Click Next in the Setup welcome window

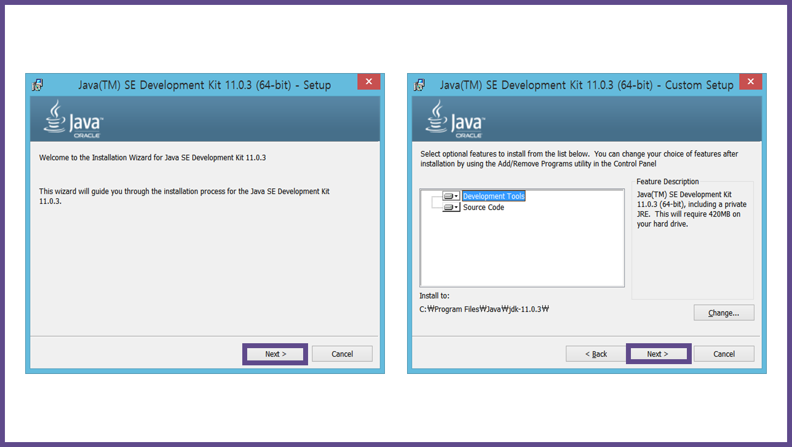pos(275,354)
